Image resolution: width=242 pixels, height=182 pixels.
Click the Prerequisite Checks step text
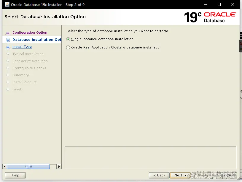29,68
